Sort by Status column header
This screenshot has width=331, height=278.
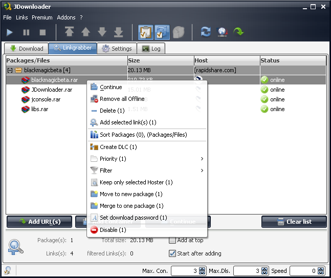pos(293,60)
